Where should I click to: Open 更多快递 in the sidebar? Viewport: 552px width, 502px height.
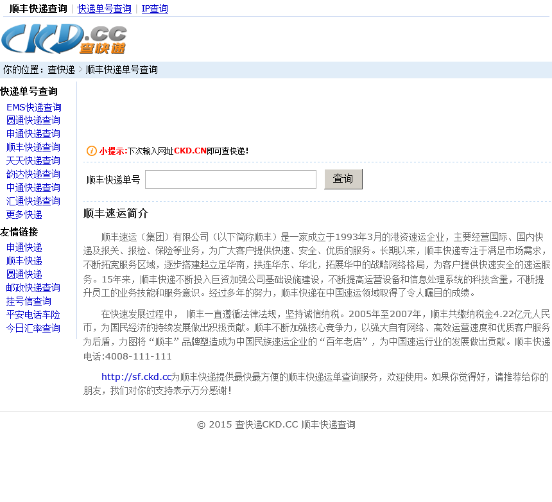24,215
